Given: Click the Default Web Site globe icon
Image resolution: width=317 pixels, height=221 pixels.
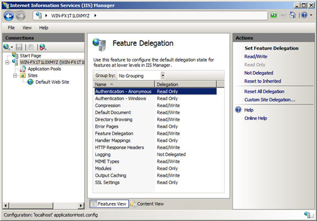Looking at the screenshot, I should (30, 82).
